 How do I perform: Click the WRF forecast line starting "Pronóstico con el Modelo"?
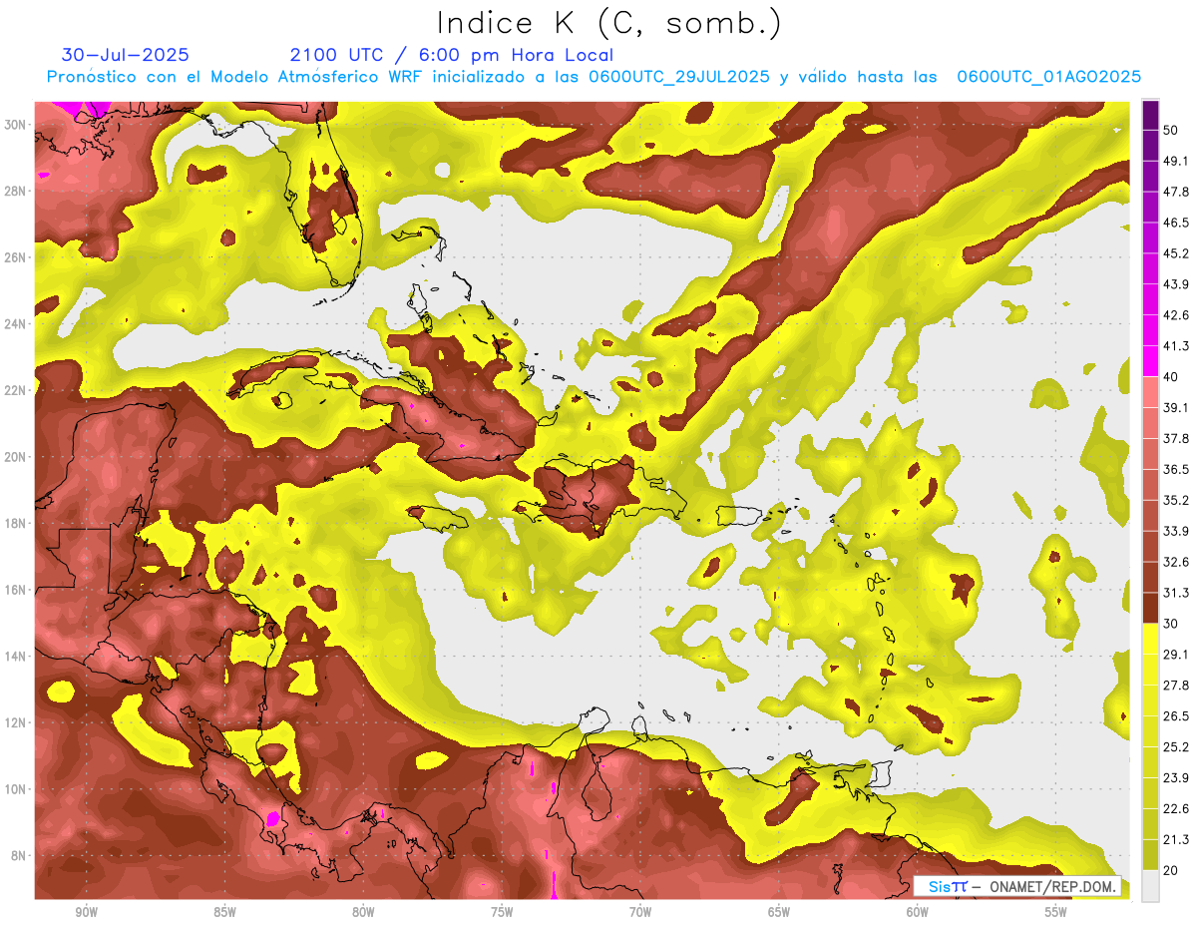pyautogui.click(x=594, y=77)
